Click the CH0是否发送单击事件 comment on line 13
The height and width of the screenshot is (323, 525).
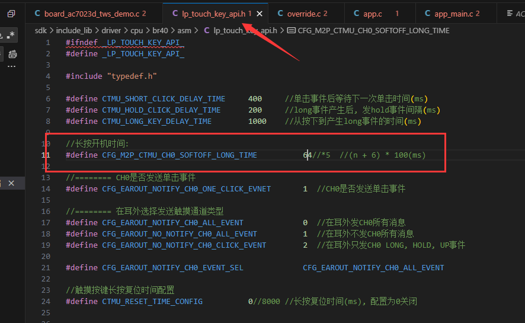(x=156, y=177)
